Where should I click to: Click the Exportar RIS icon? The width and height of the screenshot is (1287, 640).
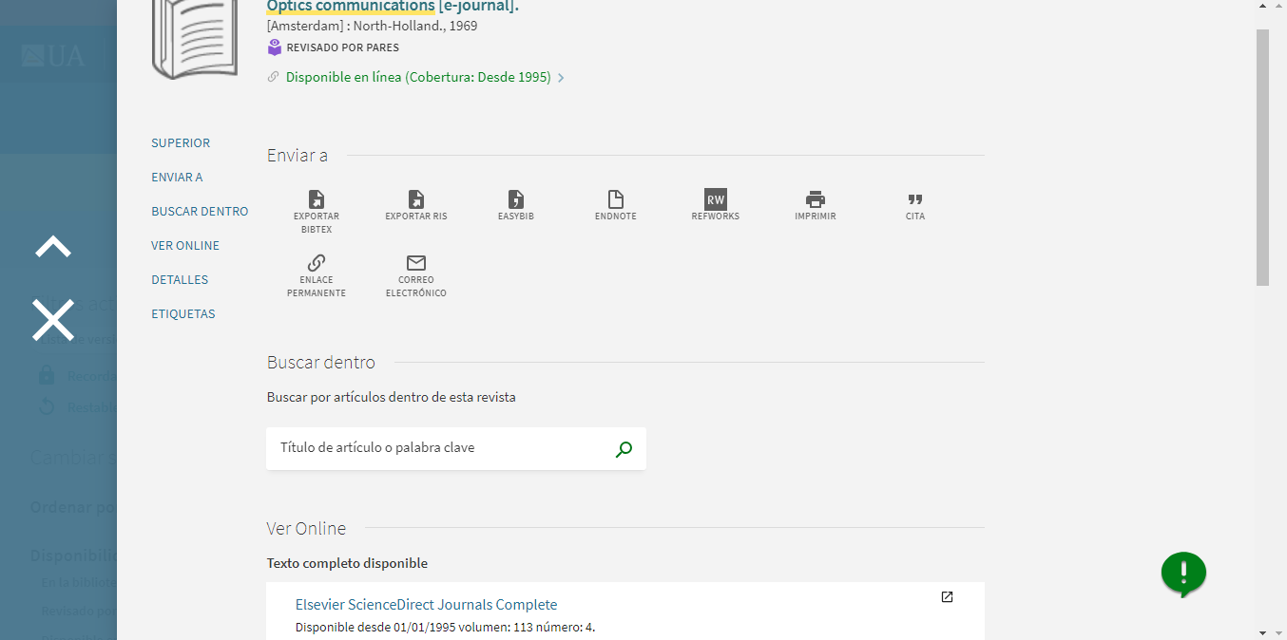pyautogui.click(x=415, y=200)
